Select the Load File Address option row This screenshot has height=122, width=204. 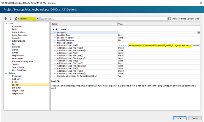(x=125, y=38)
